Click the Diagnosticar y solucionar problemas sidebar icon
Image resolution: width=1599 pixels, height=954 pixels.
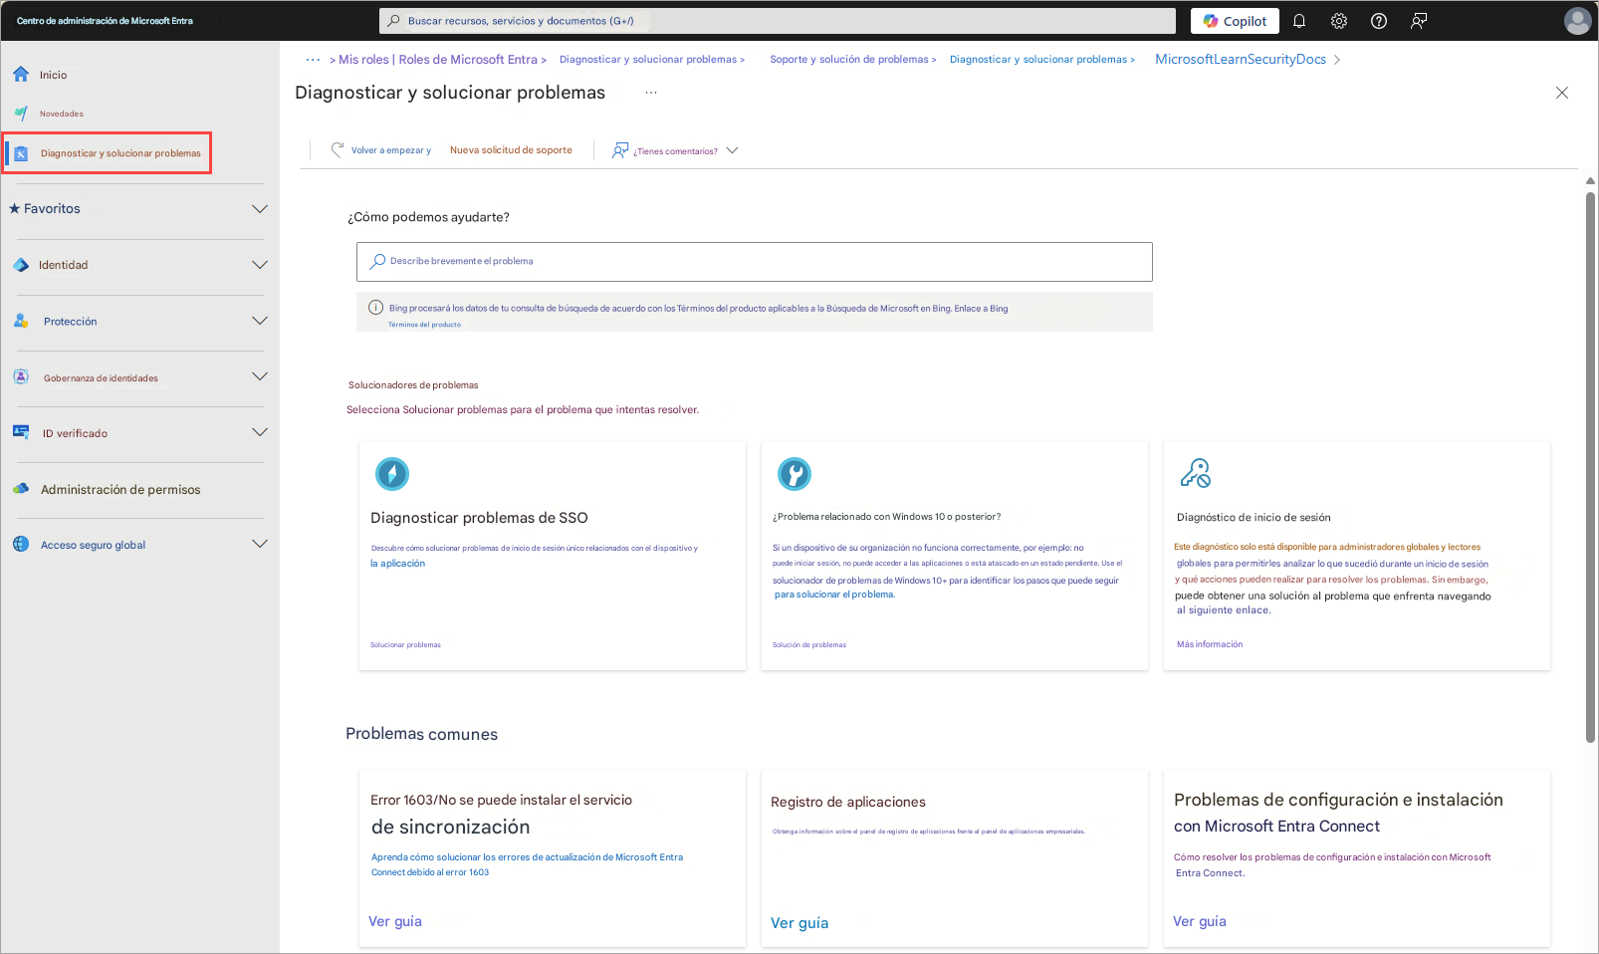pyautogui.click(x=21, y=153)
